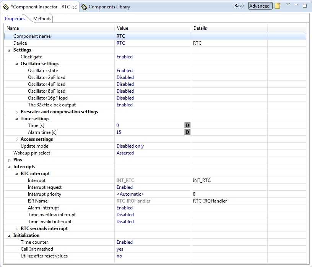312x267 pixels.
Task: Click the Advanced mode button
Action: 260,6
